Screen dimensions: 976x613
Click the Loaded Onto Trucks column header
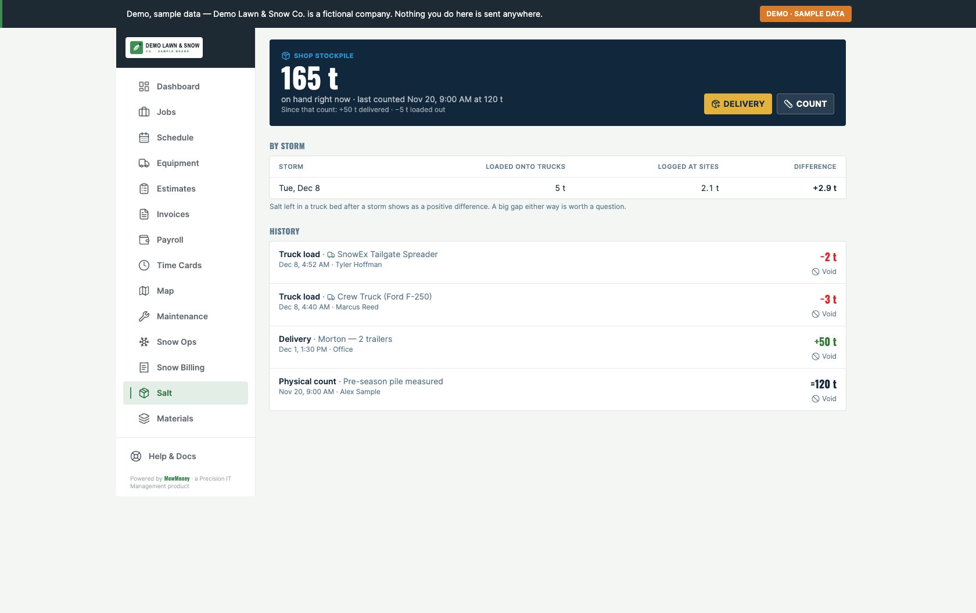525,167
